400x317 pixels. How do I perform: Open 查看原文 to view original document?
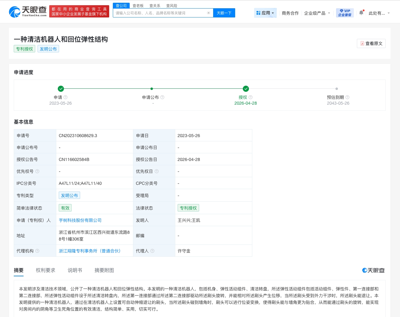371,43
